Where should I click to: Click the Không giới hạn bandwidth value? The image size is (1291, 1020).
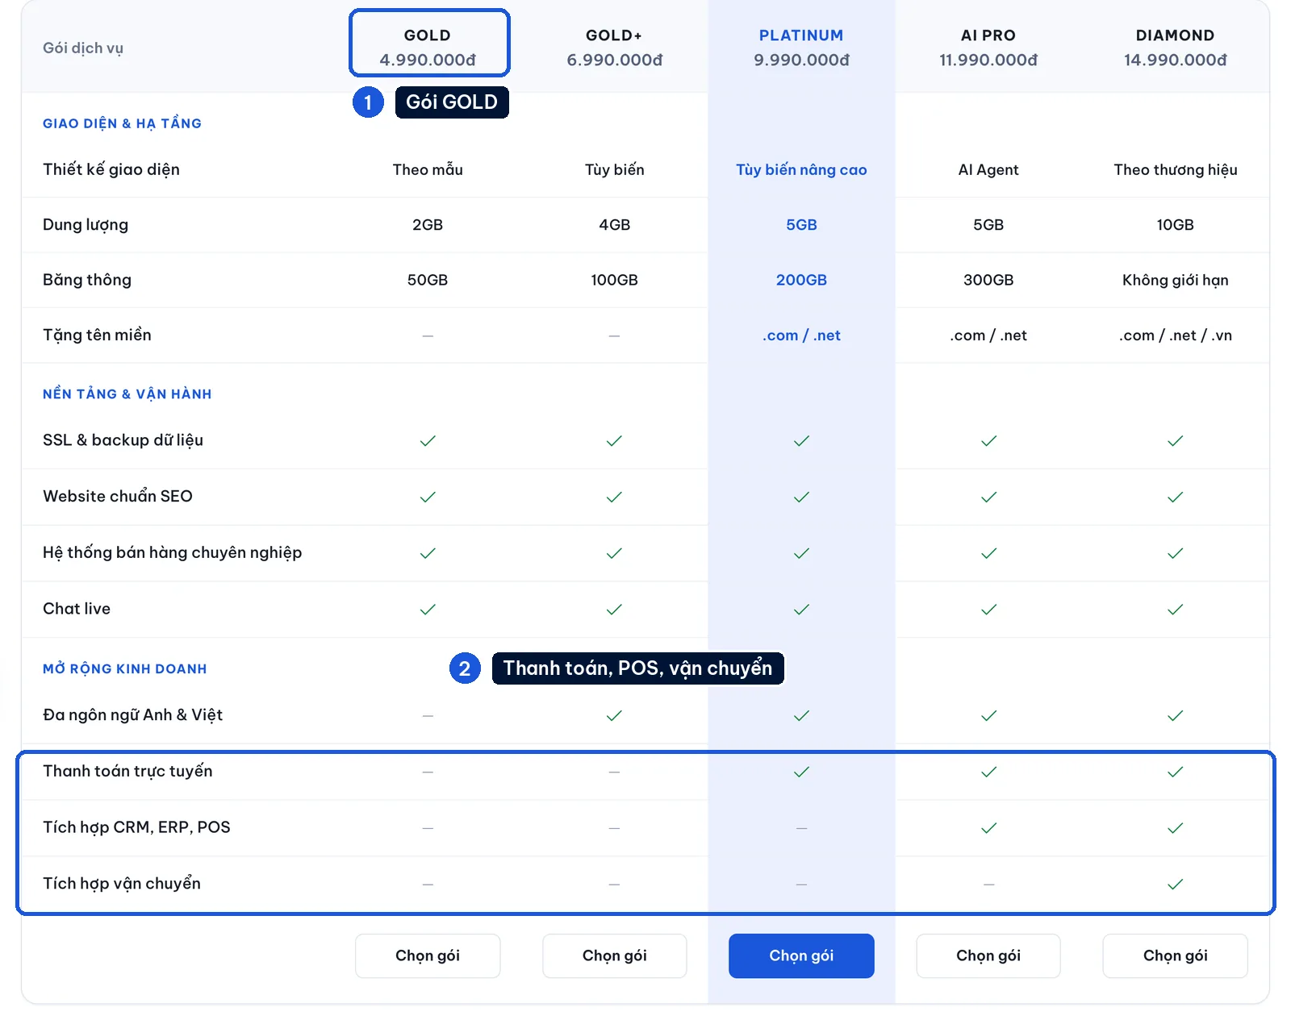coord(1175,280)
